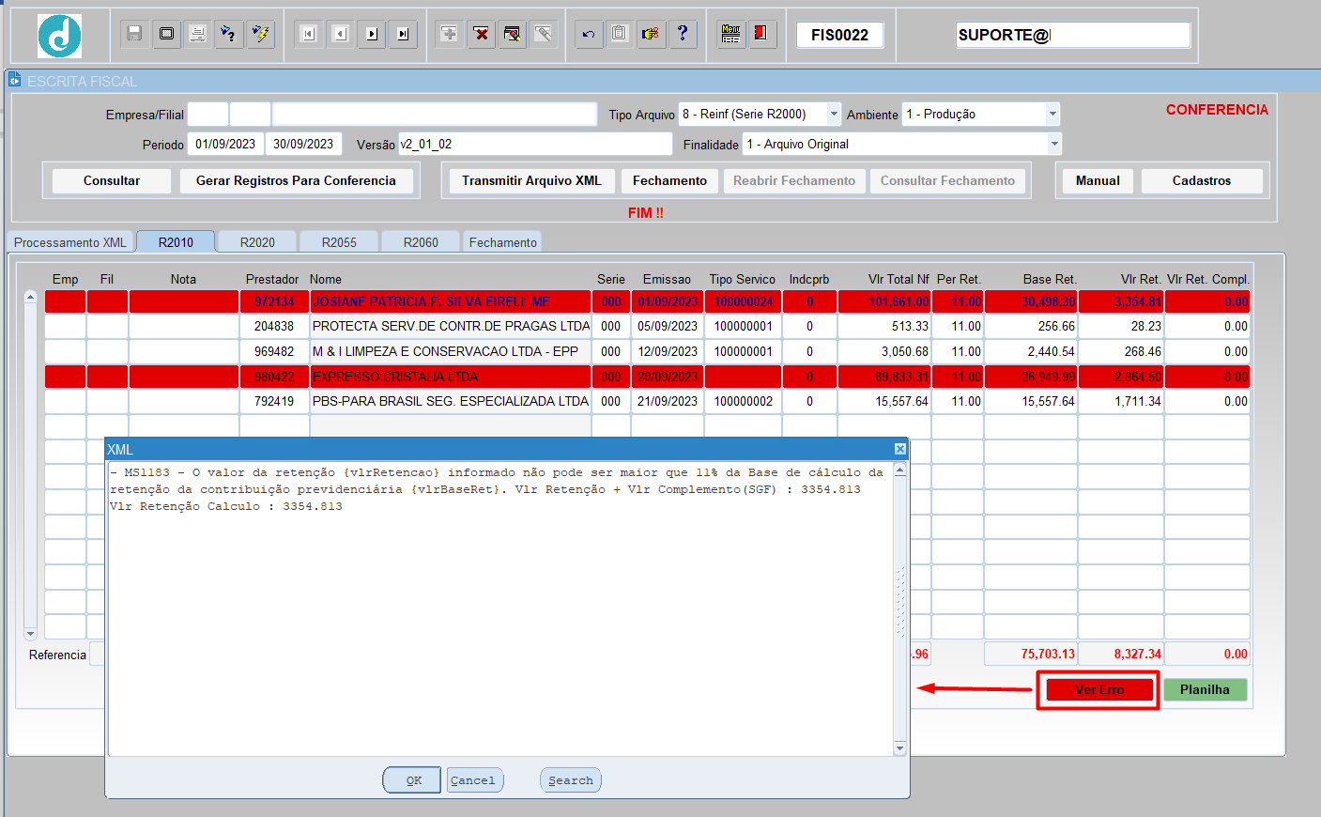The image size is (1321, 817).
Task: Open the Manual button
Action: 1098,180
